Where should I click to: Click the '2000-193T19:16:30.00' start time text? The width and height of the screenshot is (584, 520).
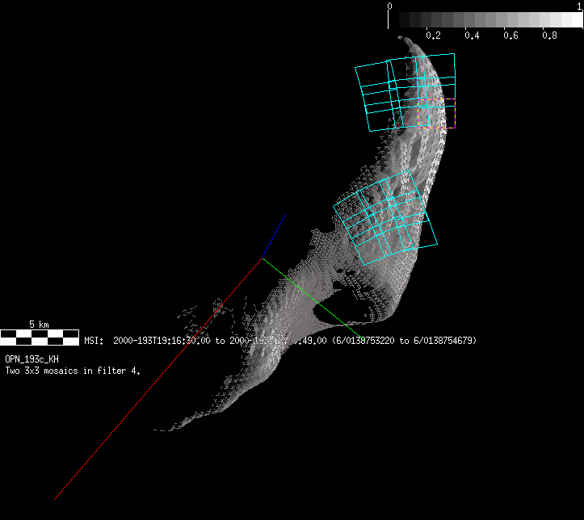pos(162,341)
